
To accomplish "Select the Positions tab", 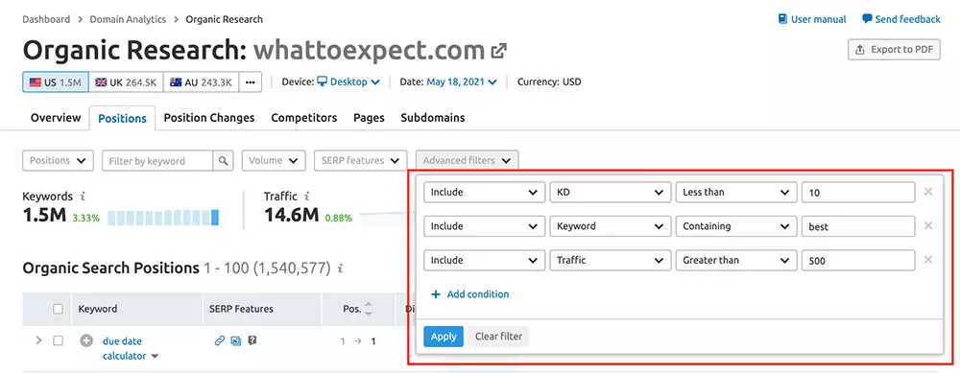I will tap(123, 118).
